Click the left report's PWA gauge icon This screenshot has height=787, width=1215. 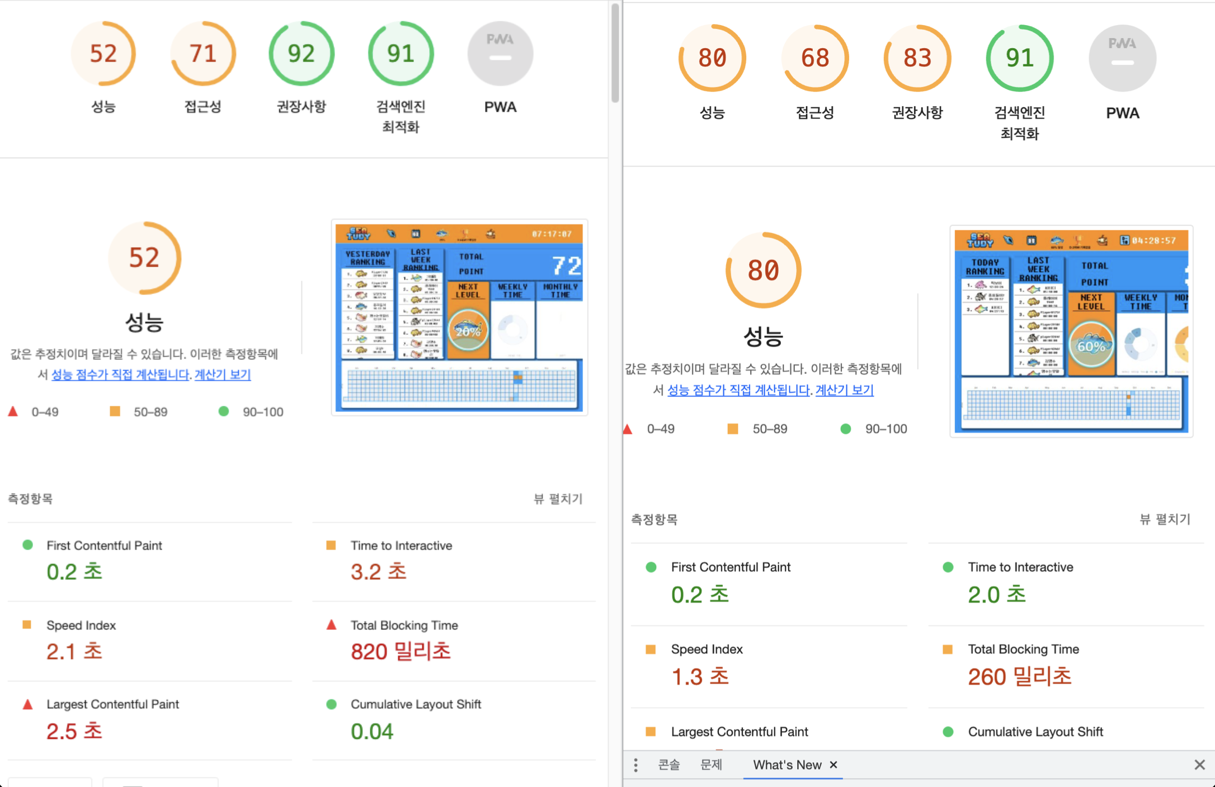tap(500, 54)
